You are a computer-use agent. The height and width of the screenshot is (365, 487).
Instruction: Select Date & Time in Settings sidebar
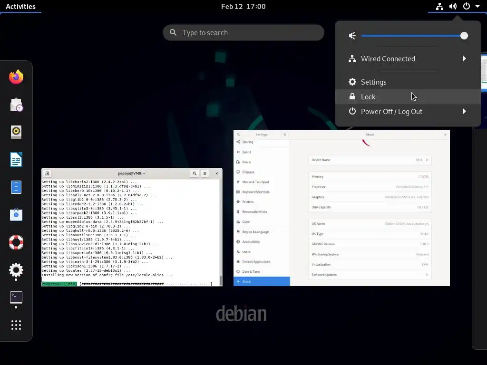[x=262, y=271]
